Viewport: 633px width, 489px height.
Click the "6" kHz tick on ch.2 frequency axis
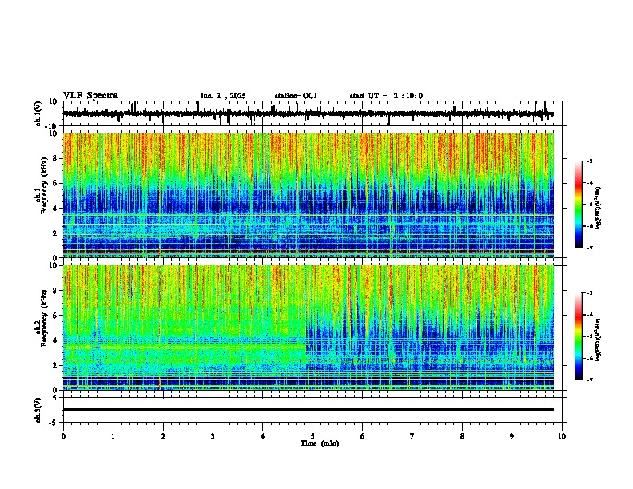(x=55, y=315)
